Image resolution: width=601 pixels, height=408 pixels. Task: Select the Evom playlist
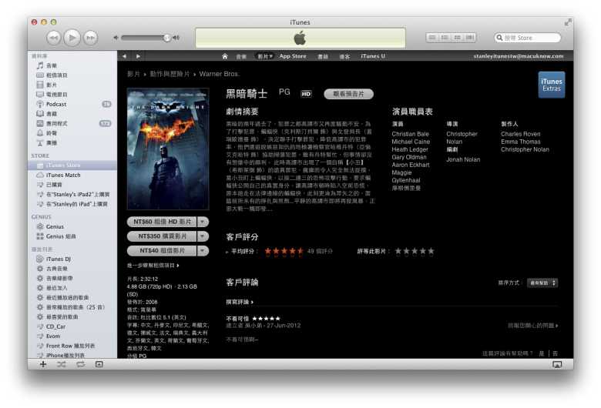(72, 336)
